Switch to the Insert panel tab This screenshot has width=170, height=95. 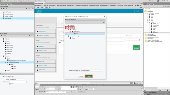point(145,4)
